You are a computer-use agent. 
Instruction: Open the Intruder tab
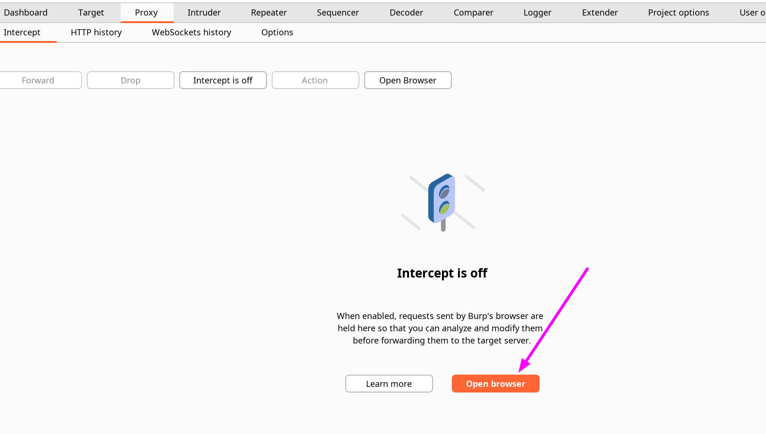[x=204, y=13]
